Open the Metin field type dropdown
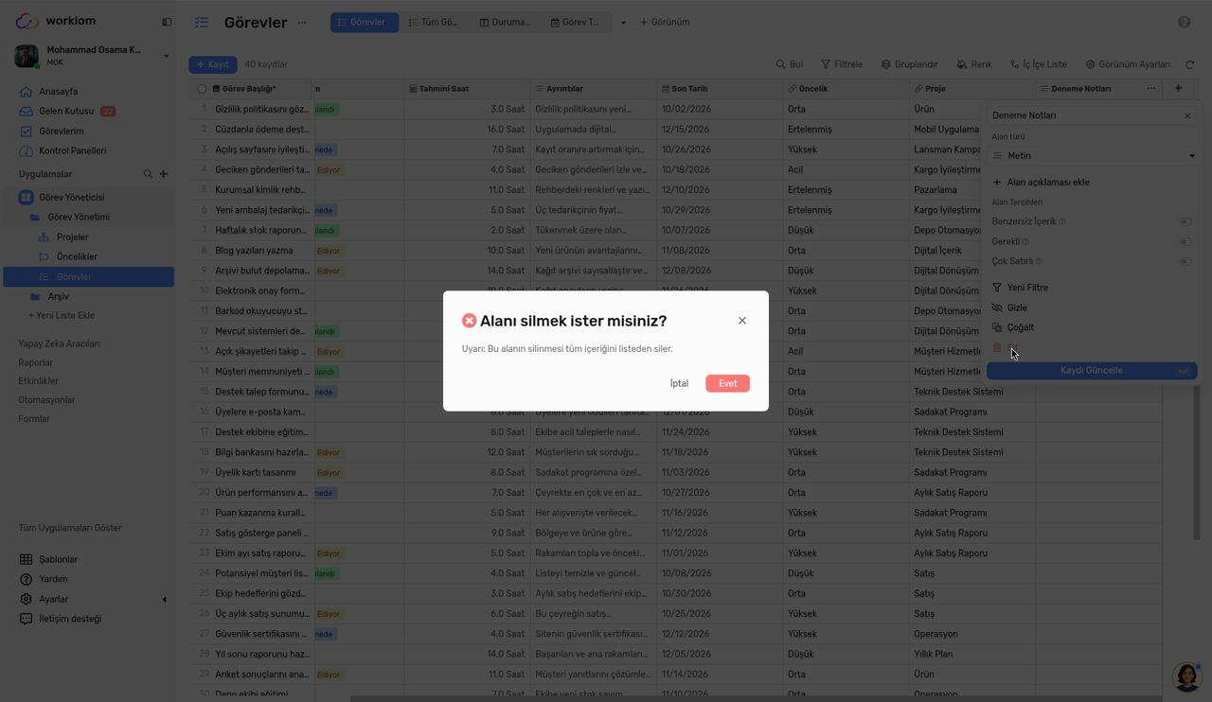Viewport: 1212px width, 702px height. [1092, 156]
